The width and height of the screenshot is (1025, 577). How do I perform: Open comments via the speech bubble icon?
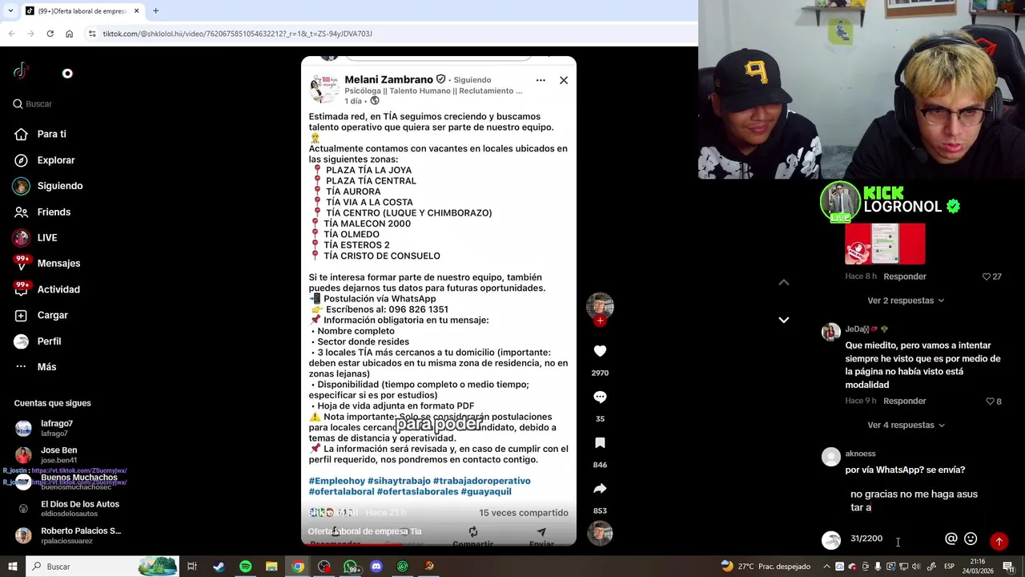[x=600, y=397]
